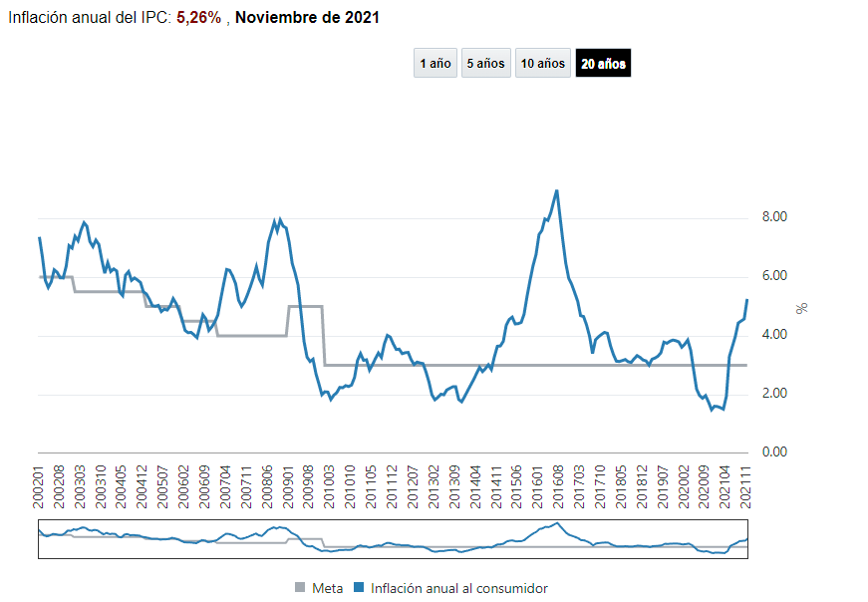Click the 200303 x-axis date label

(80, 486)
